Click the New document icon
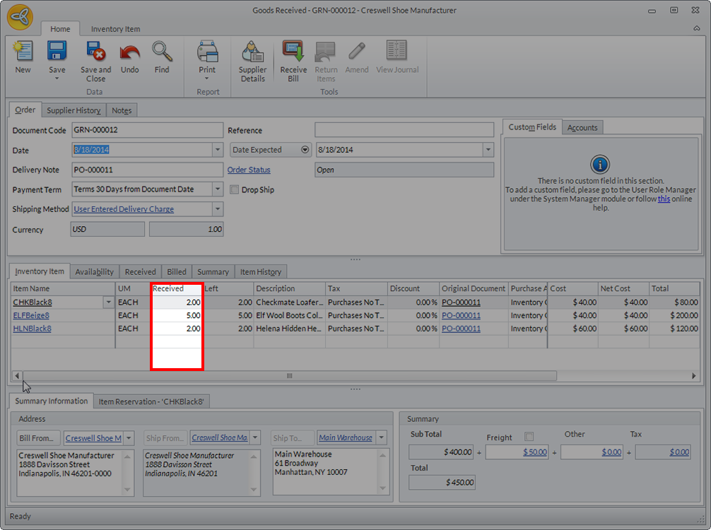This screenshot has height=530, width=711. coord(23,52)
